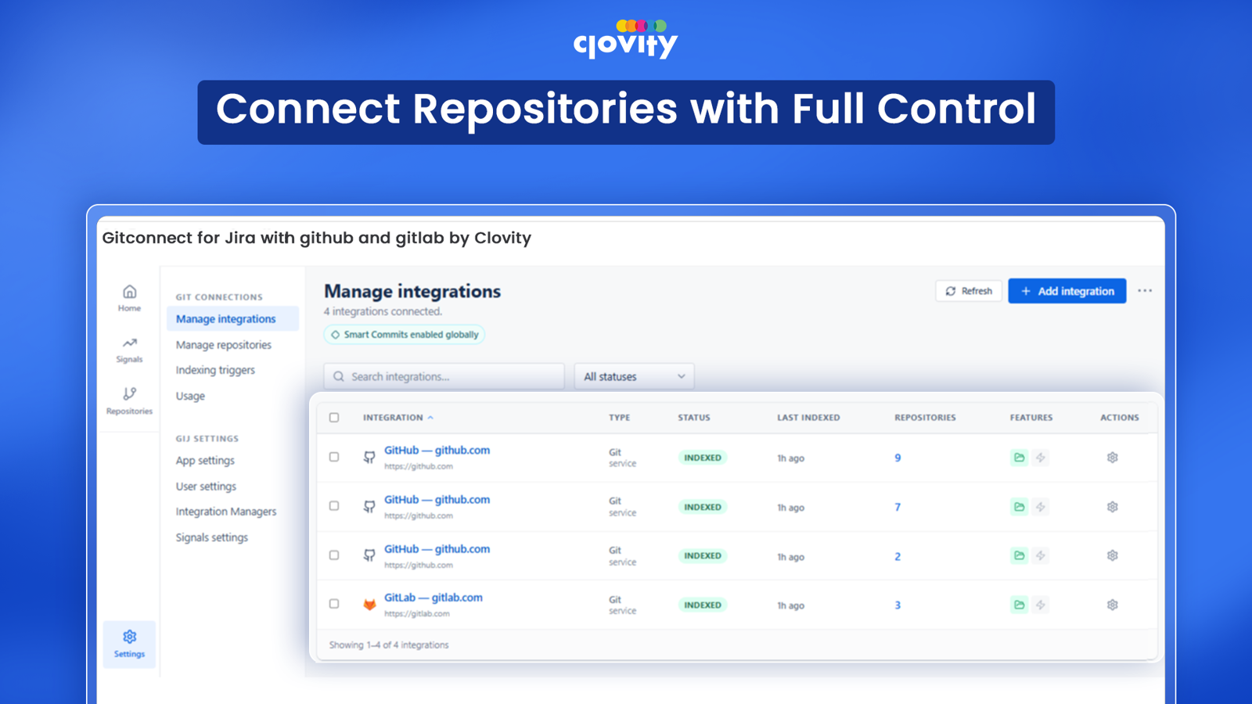
Task: Open the Manage repositories page
Action: pyautogui.click(x=224, y=345)
